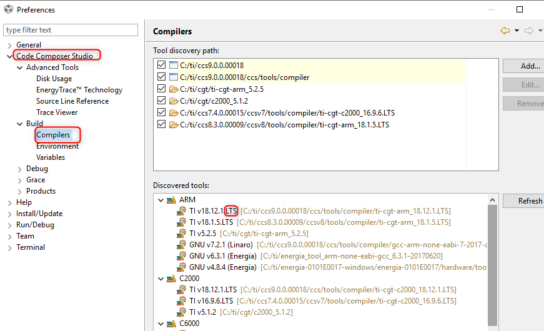Click the TI v18.12.1.LTS ARM compiler icon
The image size is (544, 331).
(x=182, y=211)
